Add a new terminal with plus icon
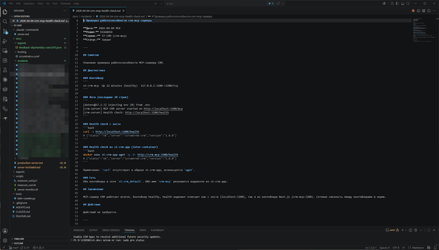The width and height of the screenshot is (439, 250). (x=403, y=230)
